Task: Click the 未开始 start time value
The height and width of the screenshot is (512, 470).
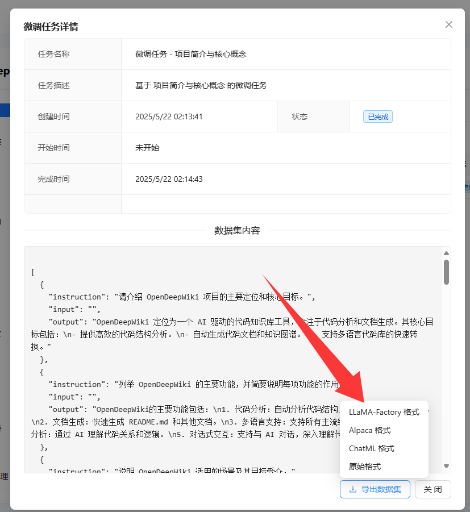Action: [x=147, y=148]
